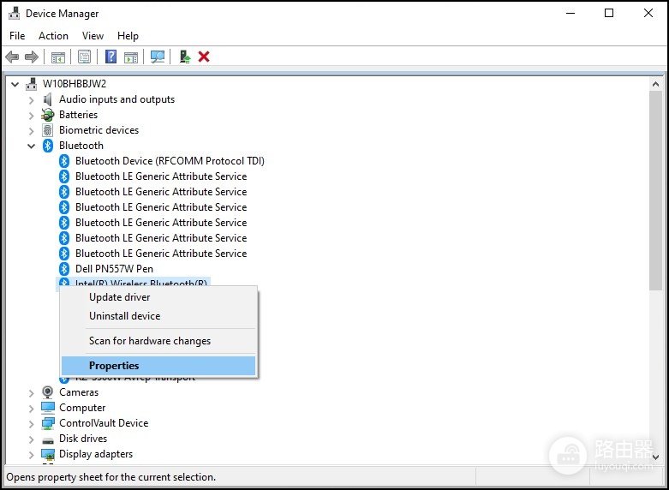
Task: Collapse the W10BHBBJW2 root node
Action: (x=15, y=84)
